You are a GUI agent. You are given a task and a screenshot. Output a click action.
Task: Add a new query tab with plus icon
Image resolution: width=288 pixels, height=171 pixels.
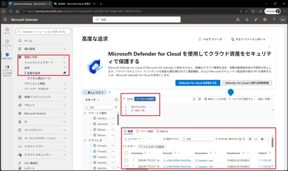coord(110,92)
